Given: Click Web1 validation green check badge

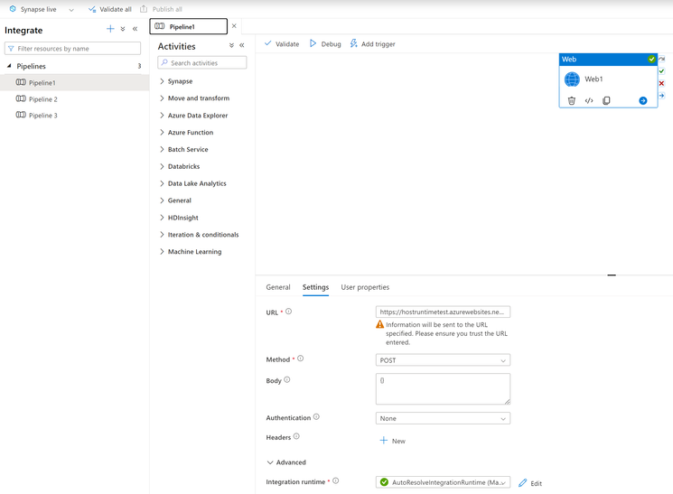Looking at the screenshot, I should tap(651, 60).
